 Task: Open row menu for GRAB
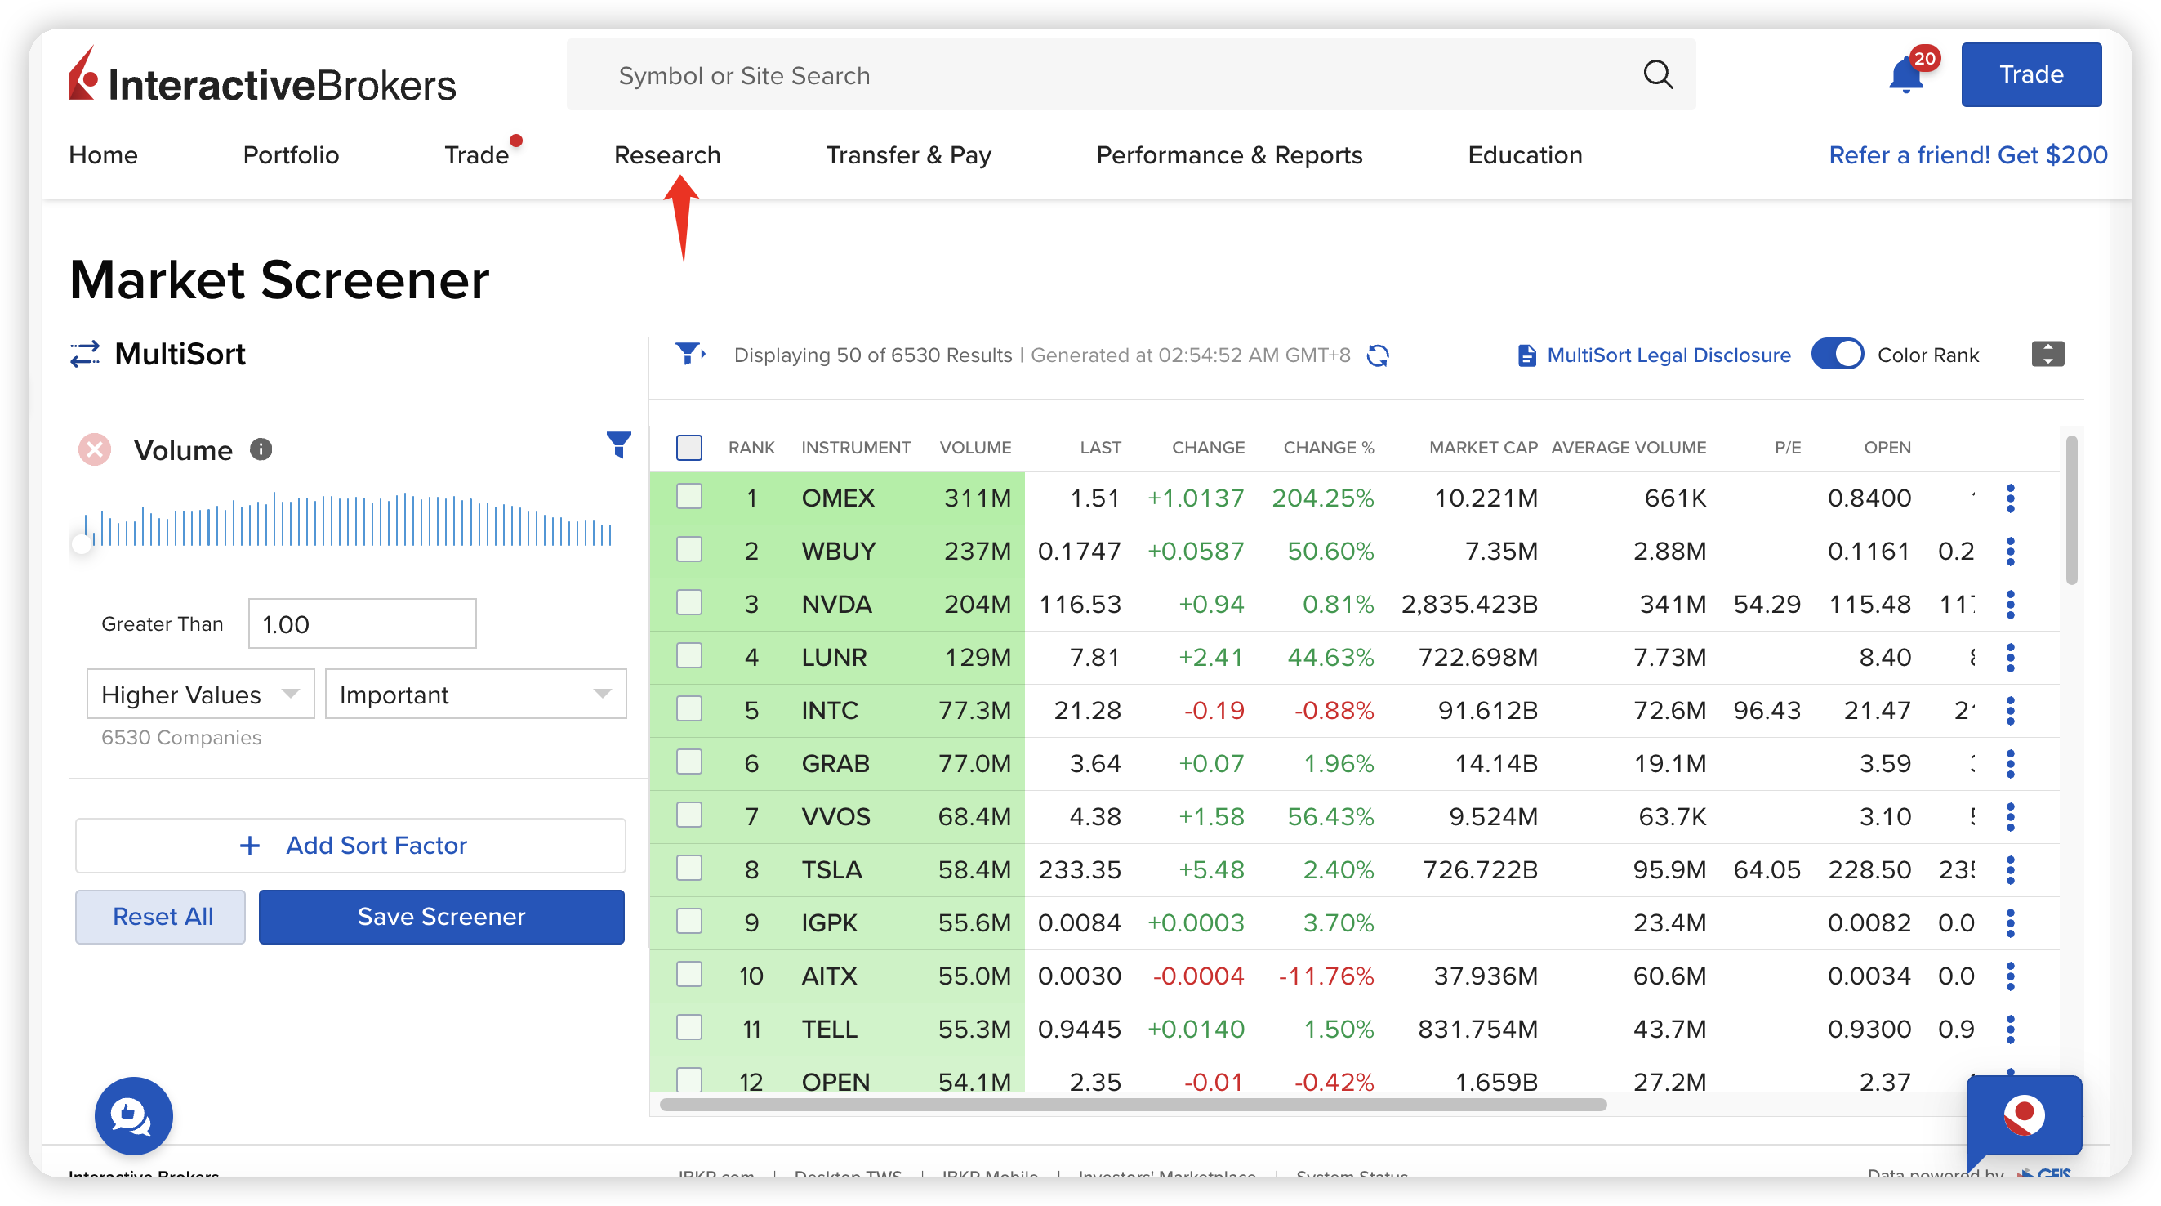coord(2010,763)
